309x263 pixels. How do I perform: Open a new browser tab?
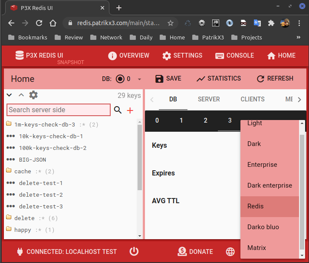point(119,8)
